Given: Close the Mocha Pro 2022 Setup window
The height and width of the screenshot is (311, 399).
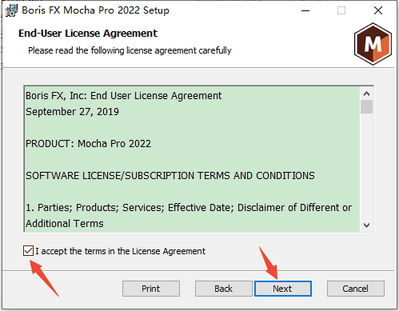Looking at the screenshot, I should point(378,10).
